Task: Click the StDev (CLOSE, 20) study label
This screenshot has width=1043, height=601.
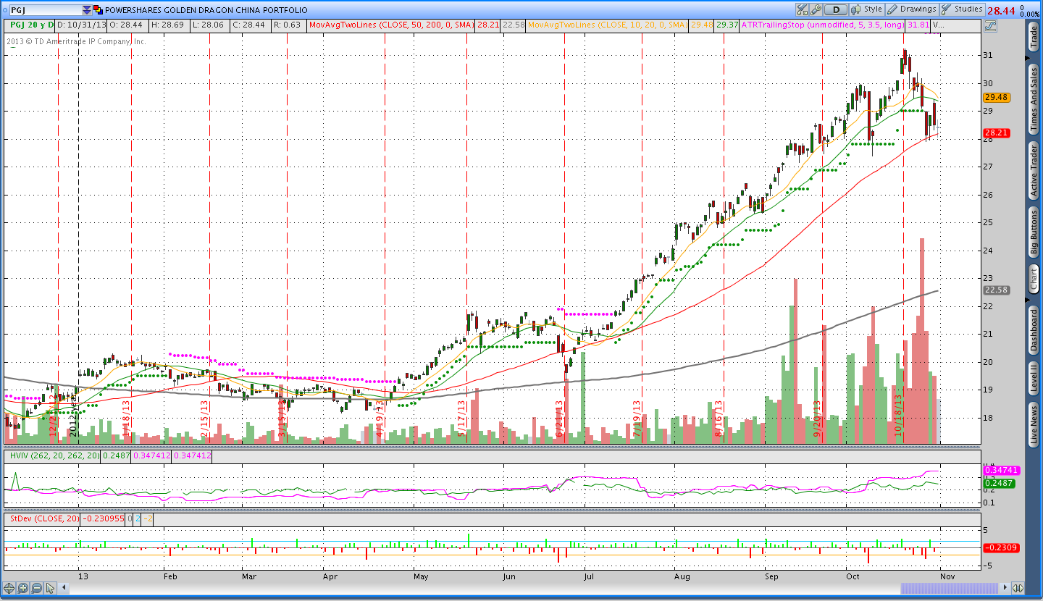Action: point(44,518)
